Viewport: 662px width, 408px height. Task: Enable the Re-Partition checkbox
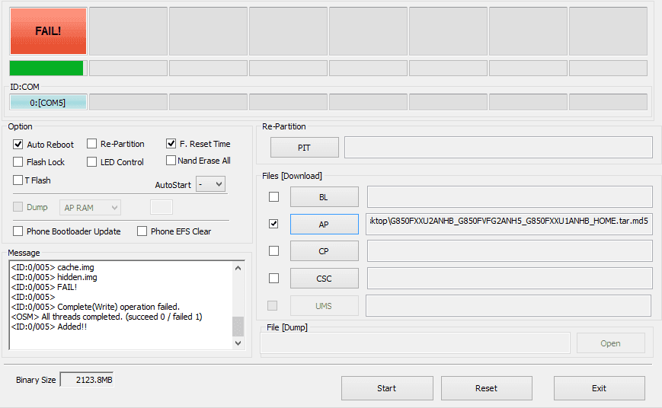coord(91,144)
